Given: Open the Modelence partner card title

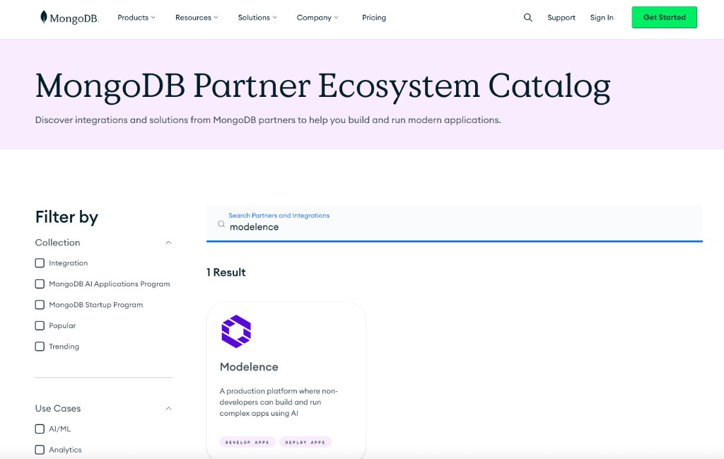Looking at the screenshot, I should pos(249,367).
